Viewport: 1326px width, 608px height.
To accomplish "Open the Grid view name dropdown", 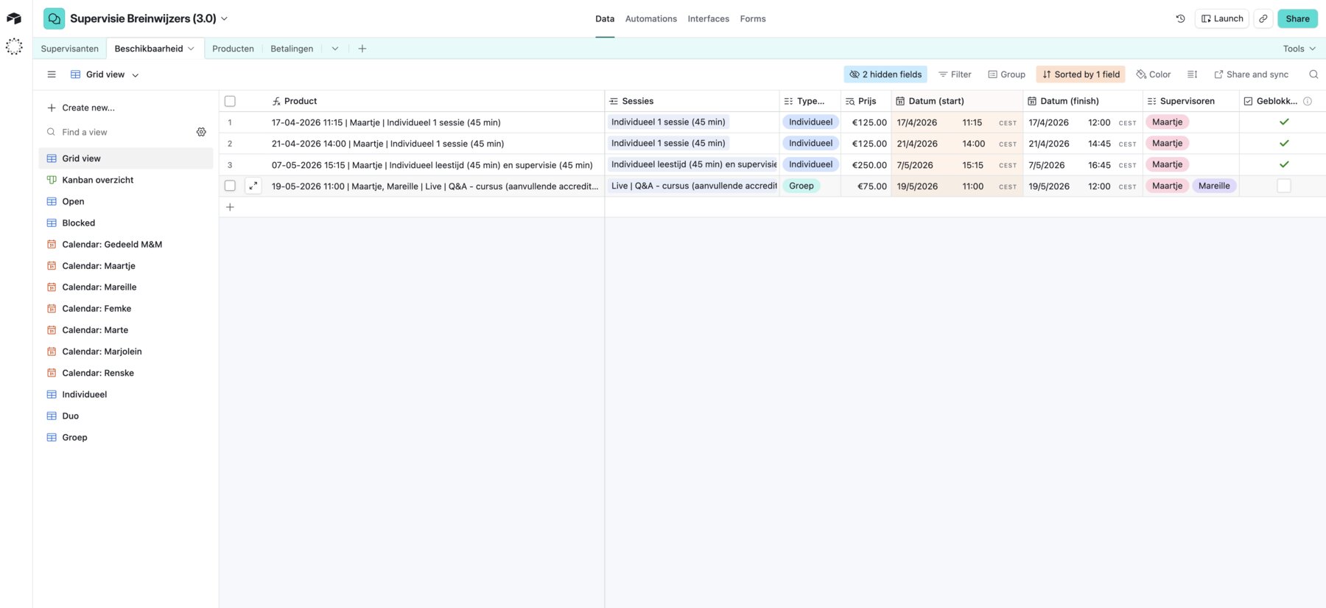I will [105, 74].
